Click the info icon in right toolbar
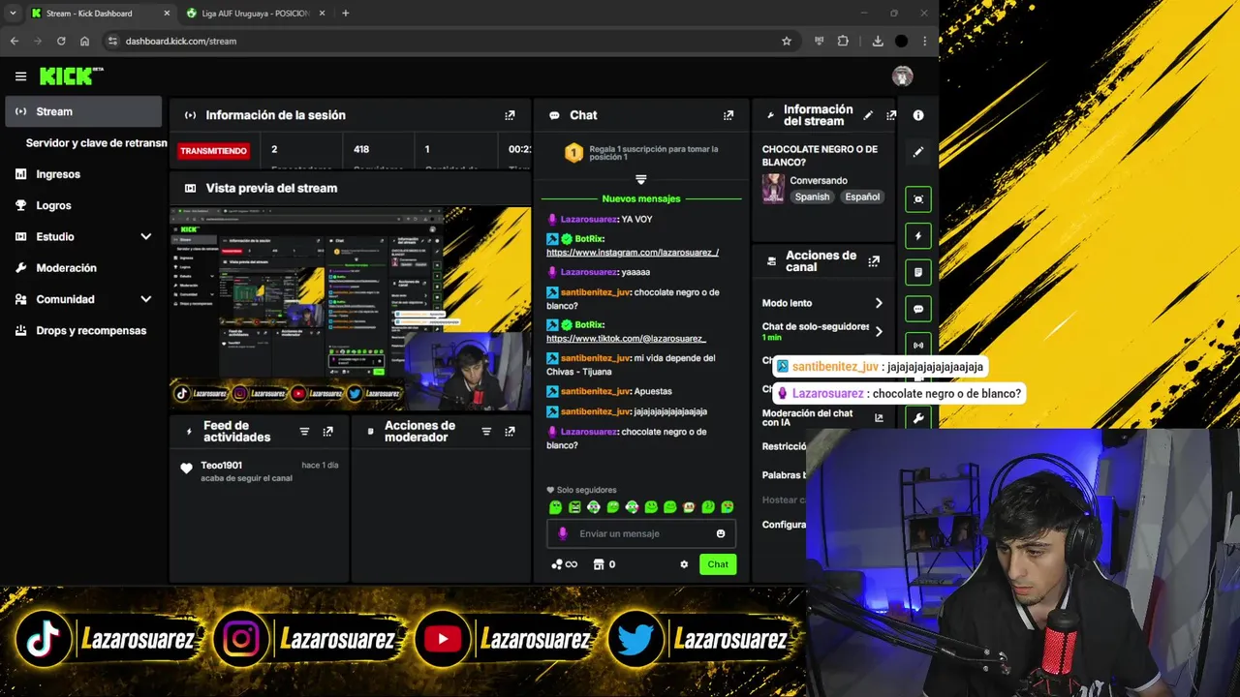1240x697 pixels. coord(918,115)
